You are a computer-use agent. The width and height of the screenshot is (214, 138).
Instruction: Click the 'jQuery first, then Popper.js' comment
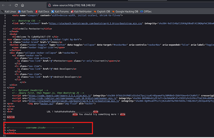point(48,93)
